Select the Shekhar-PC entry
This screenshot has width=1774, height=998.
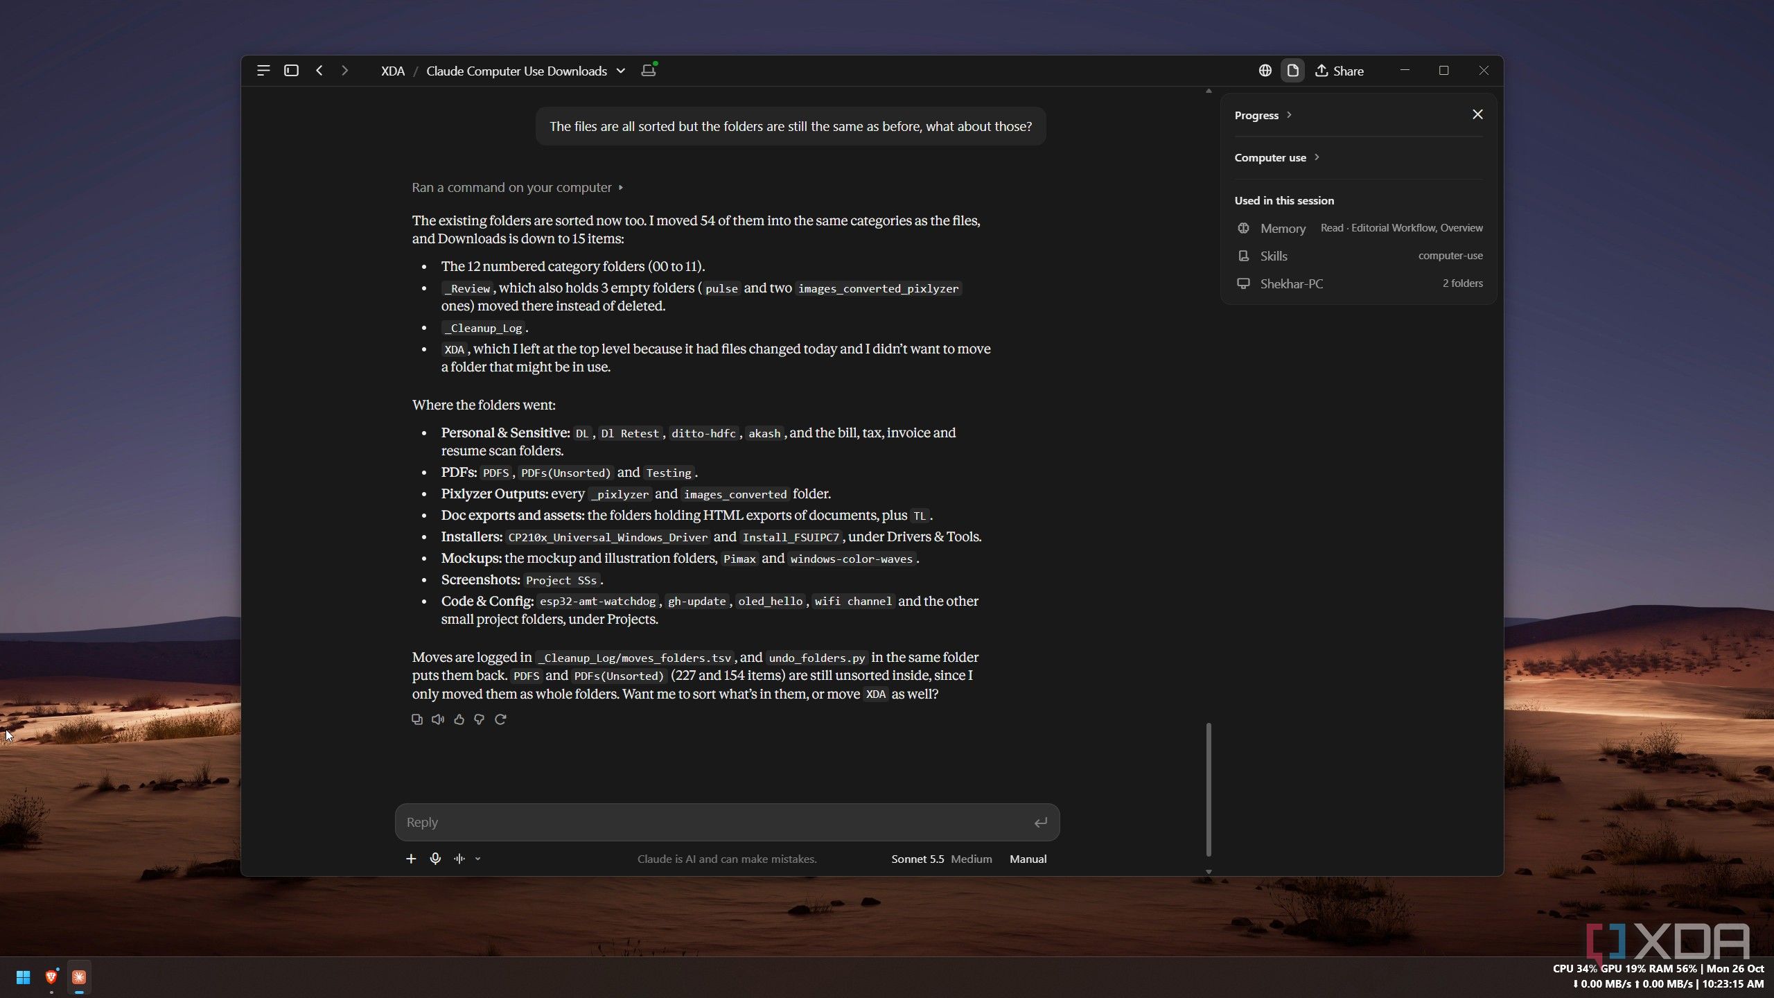(x=1359, y=283)
